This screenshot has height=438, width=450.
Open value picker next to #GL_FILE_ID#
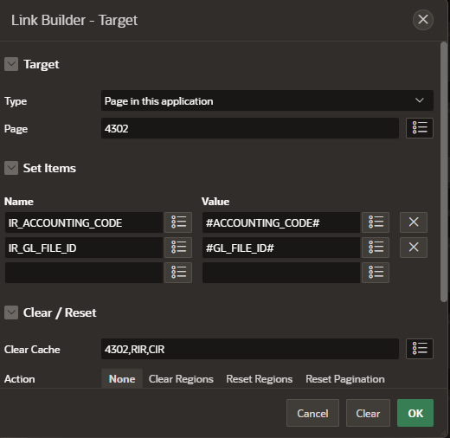pyautogui.click(x=376, y=248)
